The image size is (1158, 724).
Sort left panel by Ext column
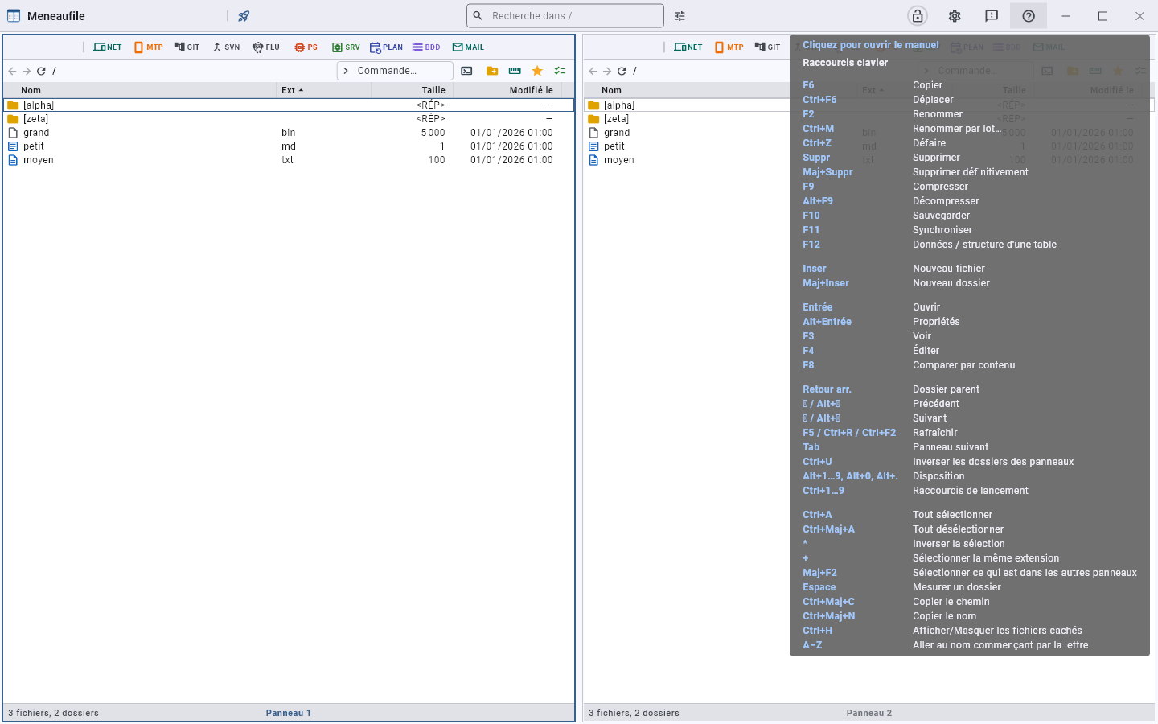tap(324, 90)
